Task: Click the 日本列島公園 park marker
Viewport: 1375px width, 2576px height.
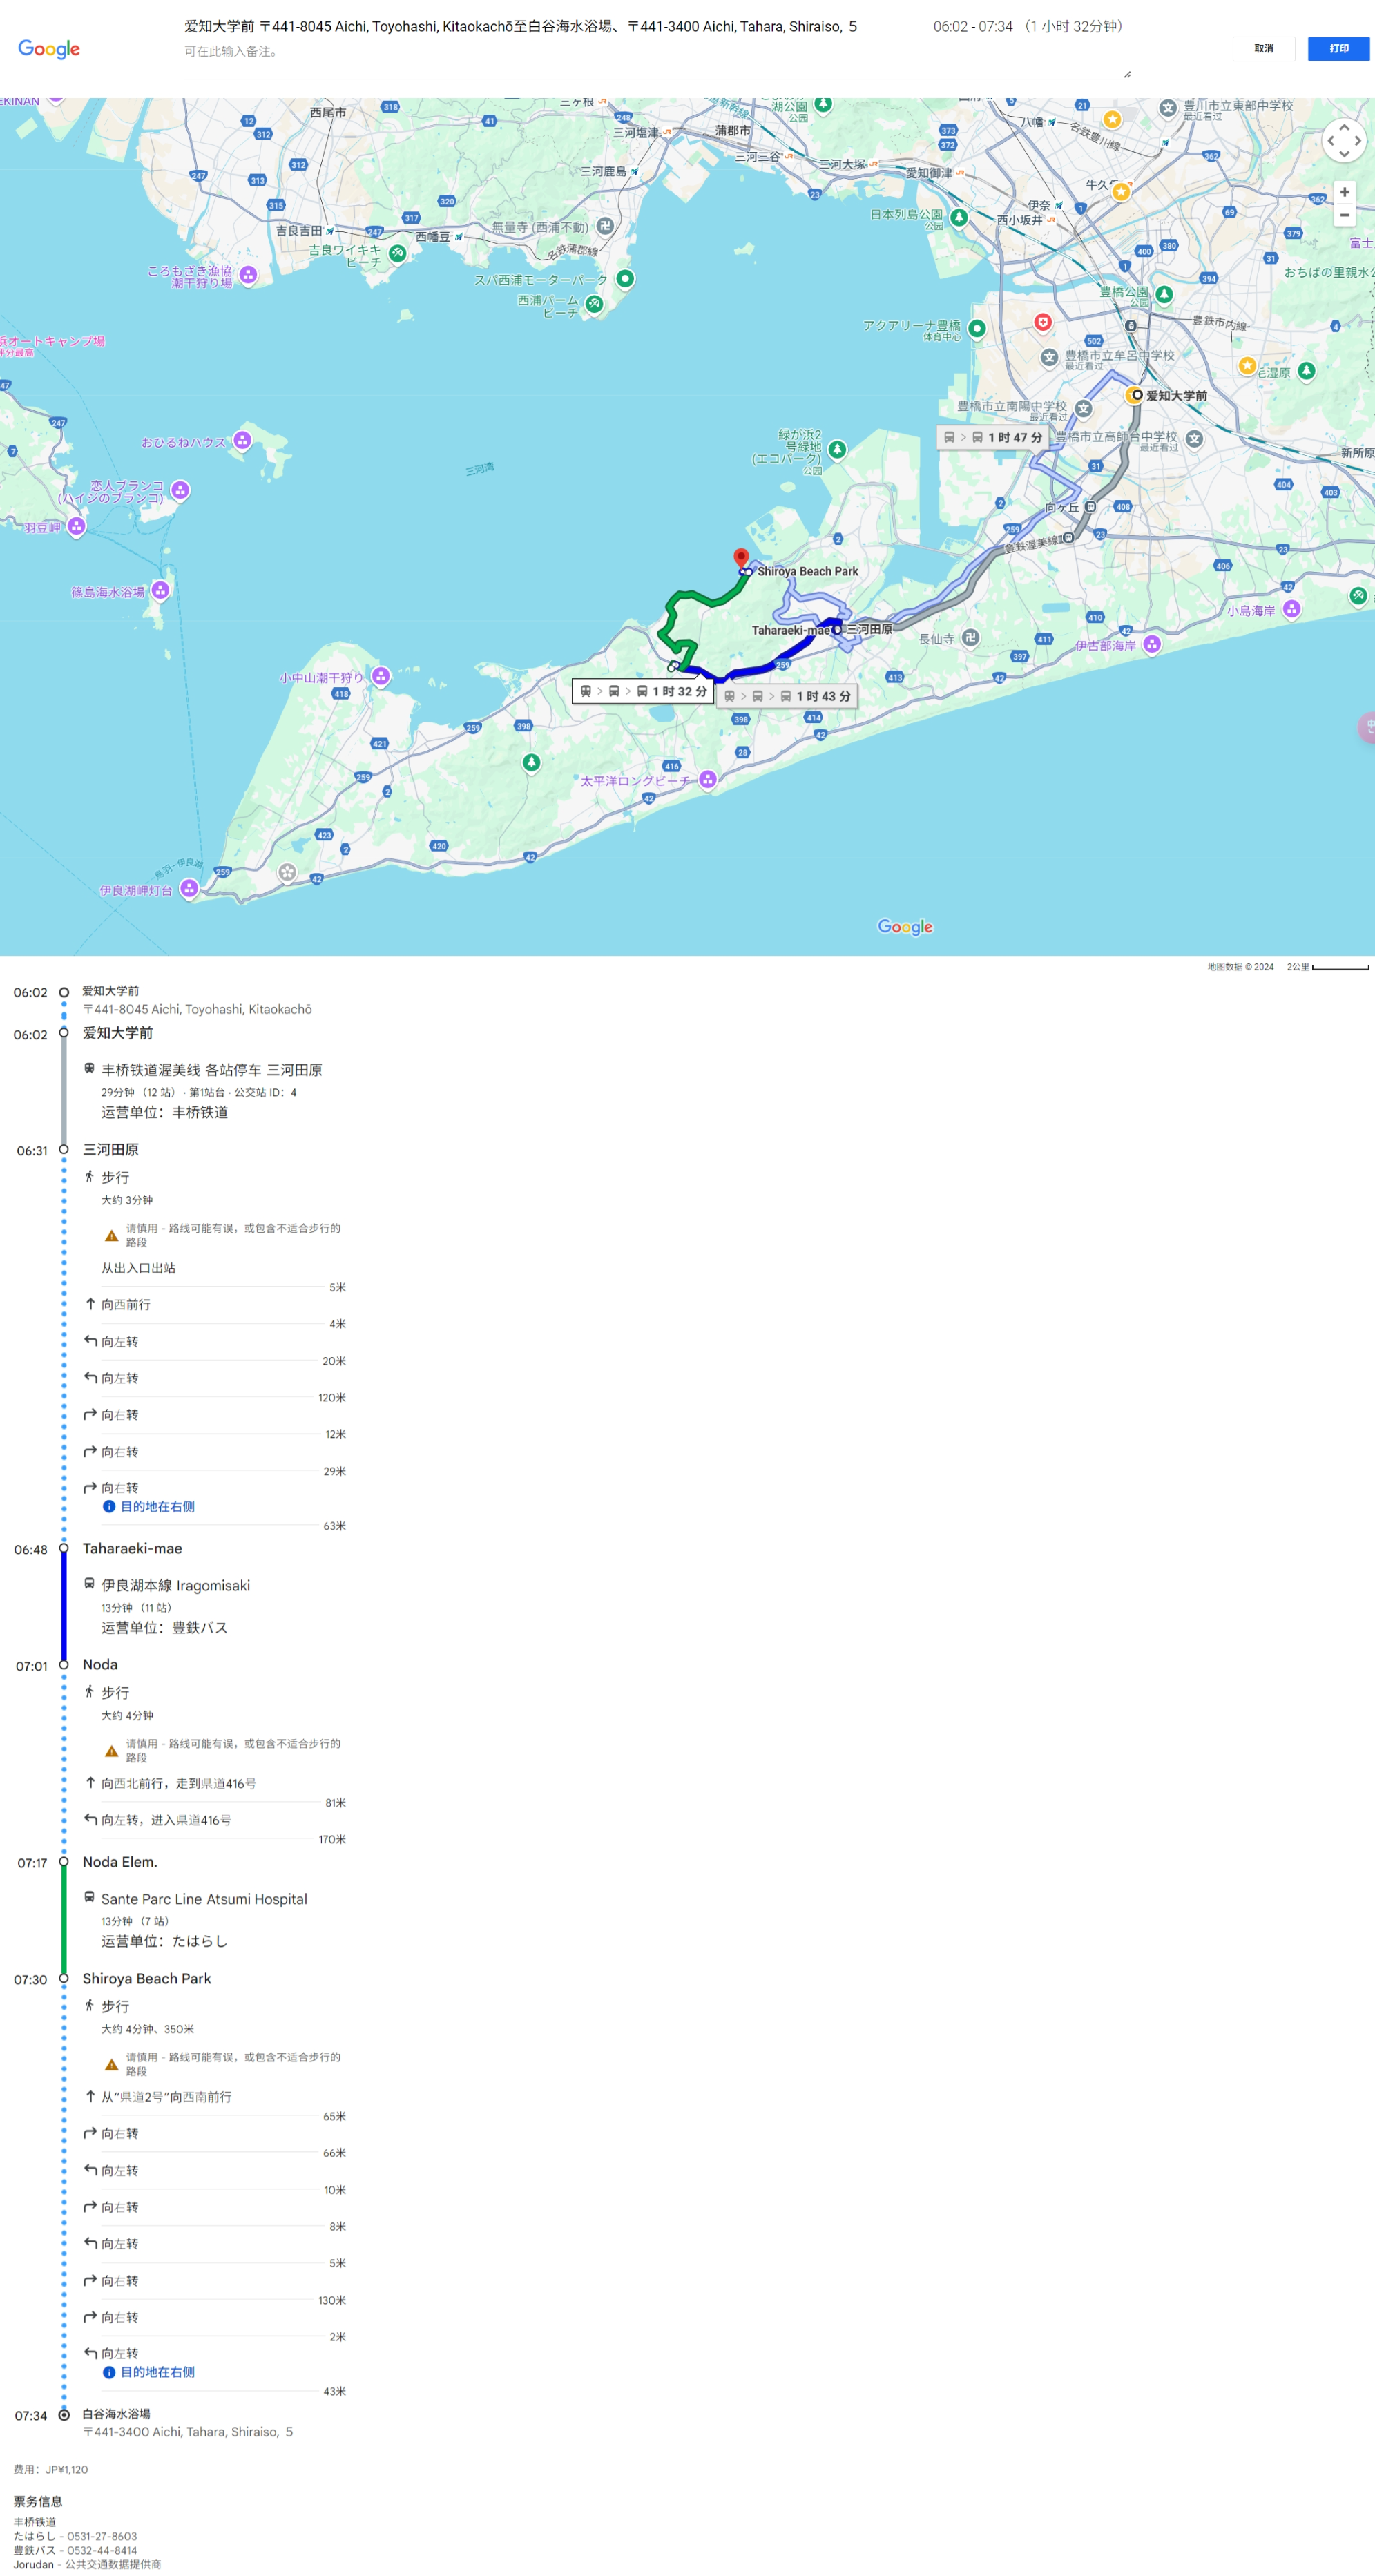Action: point(959,217)
